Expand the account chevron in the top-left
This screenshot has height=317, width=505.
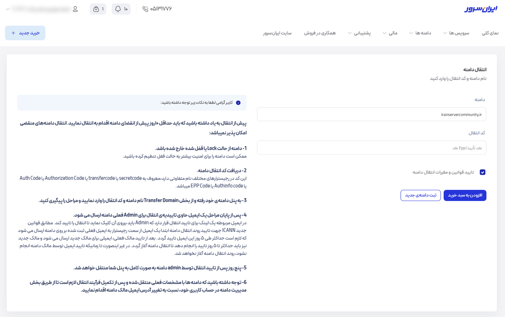point(8,9)
